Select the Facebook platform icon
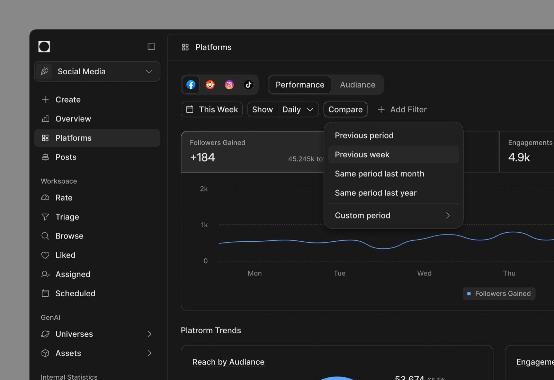554x380 pixels. click(x=191, y=85)
